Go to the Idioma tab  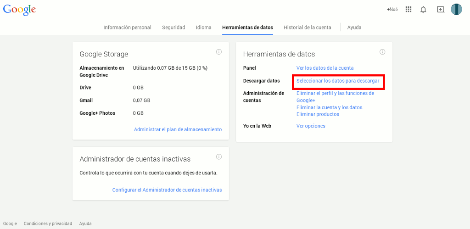[203, 28]
